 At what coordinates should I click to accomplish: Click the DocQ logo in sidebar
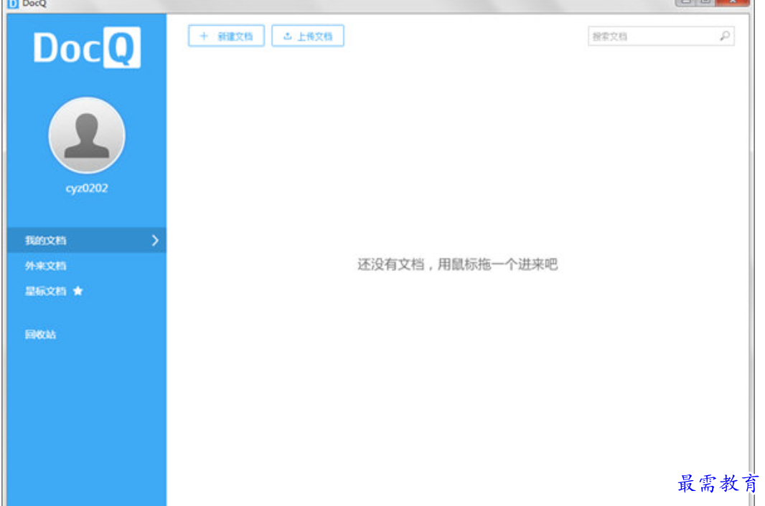pos(87,48)
